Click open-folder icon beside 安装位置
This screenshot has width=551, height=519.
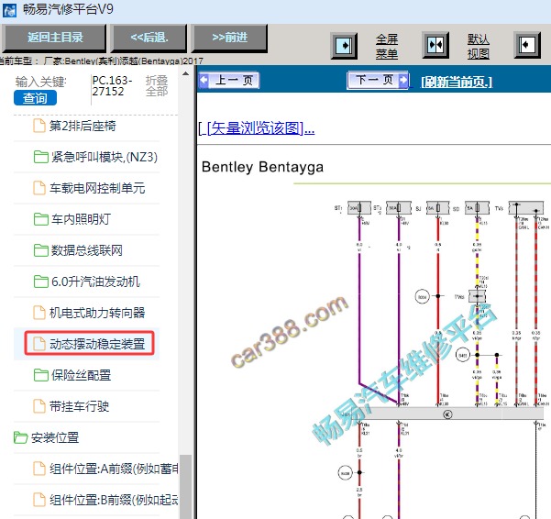pyautogui.click(x=21, y=437)
